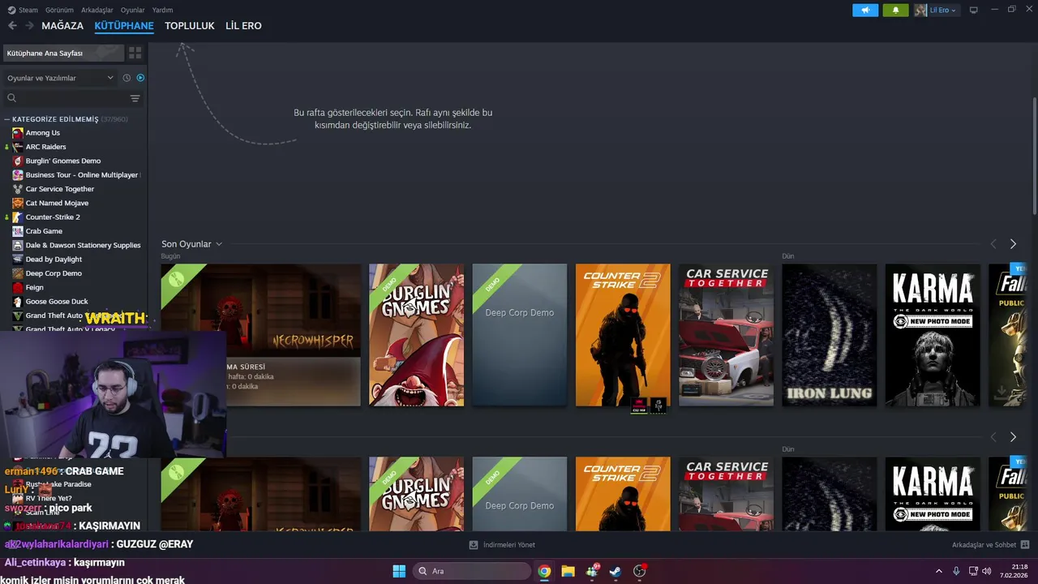Select Crab Game list icon
Image resolution: width=1038 pixels, height=584 pixels.
tap(18, 231)
